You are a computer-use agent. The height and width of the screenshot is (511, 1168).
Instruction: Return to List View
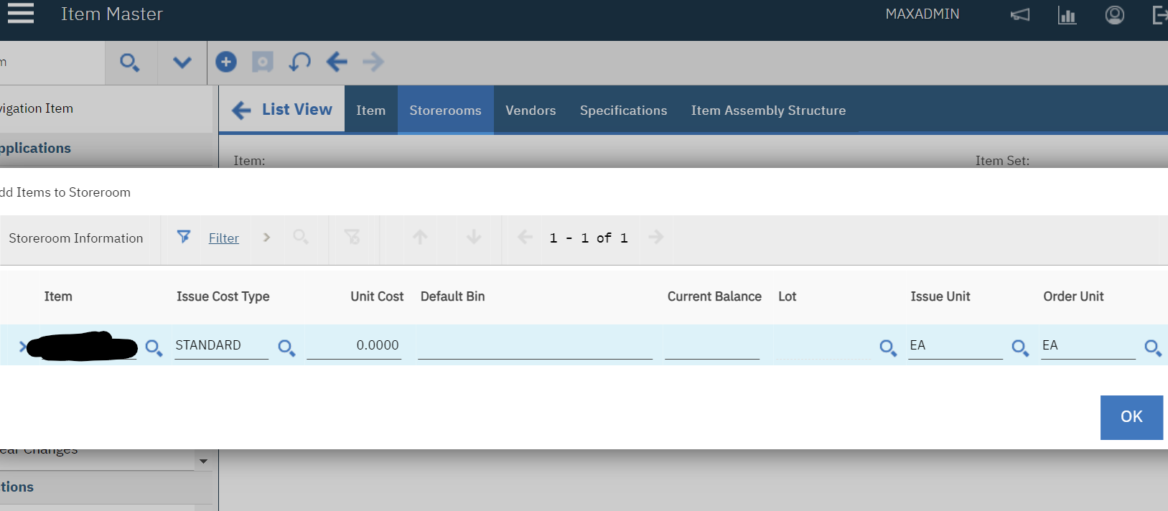click(x=282, y=110)
